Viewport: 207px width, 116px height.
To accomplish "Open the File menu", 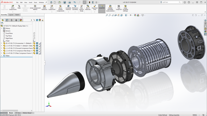I will (17, 2).
